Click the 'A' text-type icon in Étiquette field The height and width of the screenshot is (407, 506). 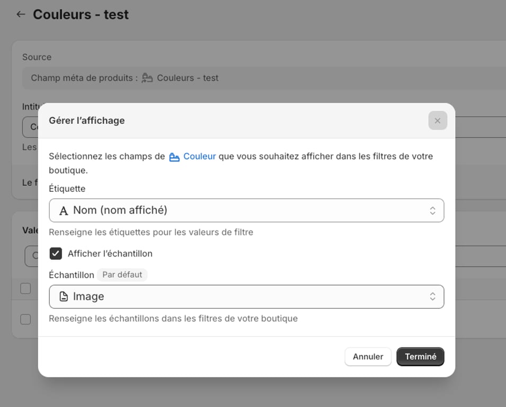pyautogui.click(x=64, y=210)
